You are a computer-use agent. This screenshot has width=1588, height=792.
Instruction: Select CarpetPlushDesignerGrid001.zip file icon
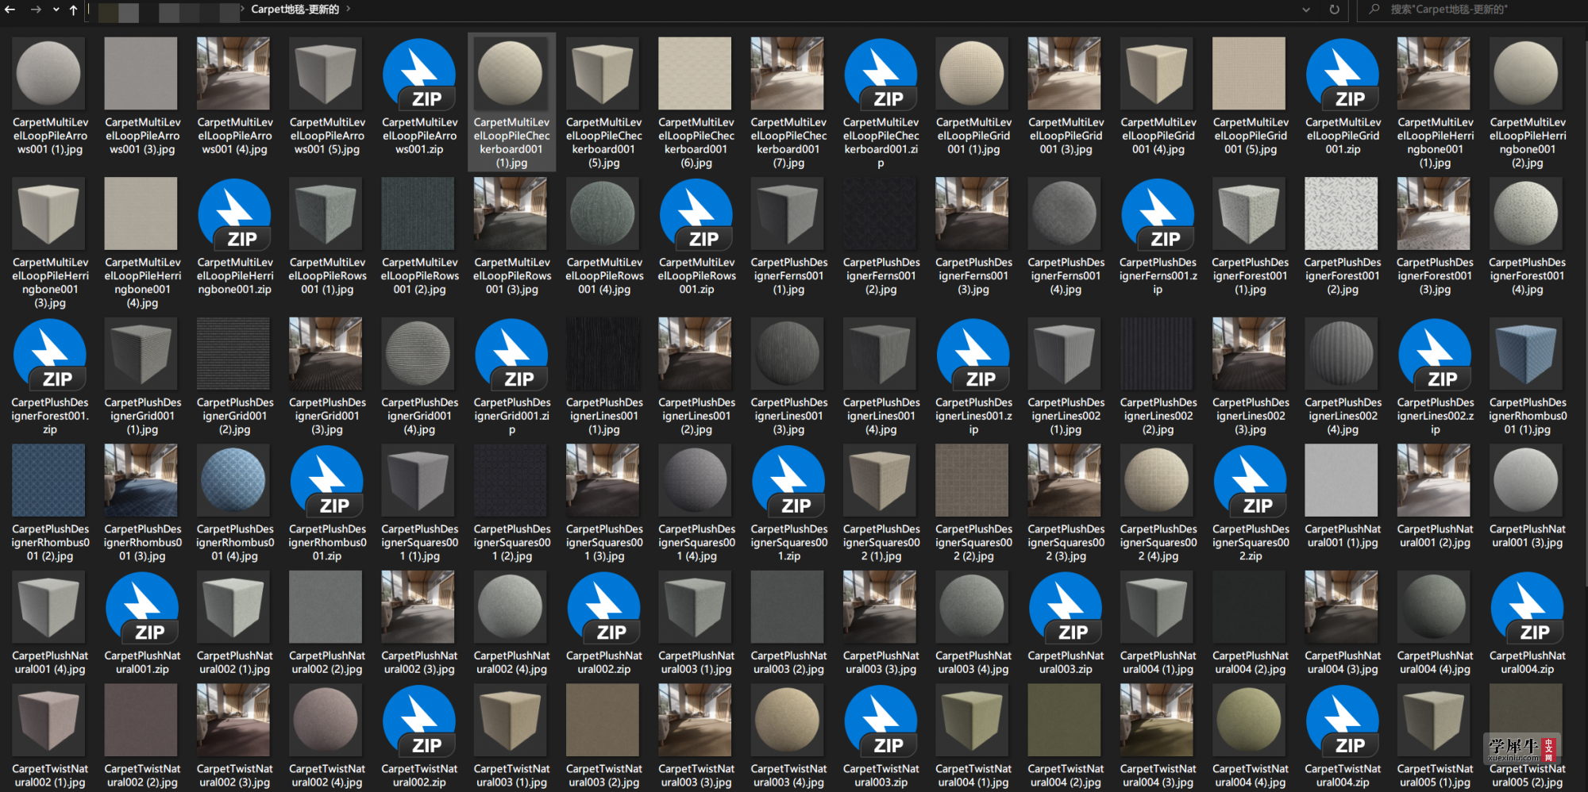[x=511, y=354]
